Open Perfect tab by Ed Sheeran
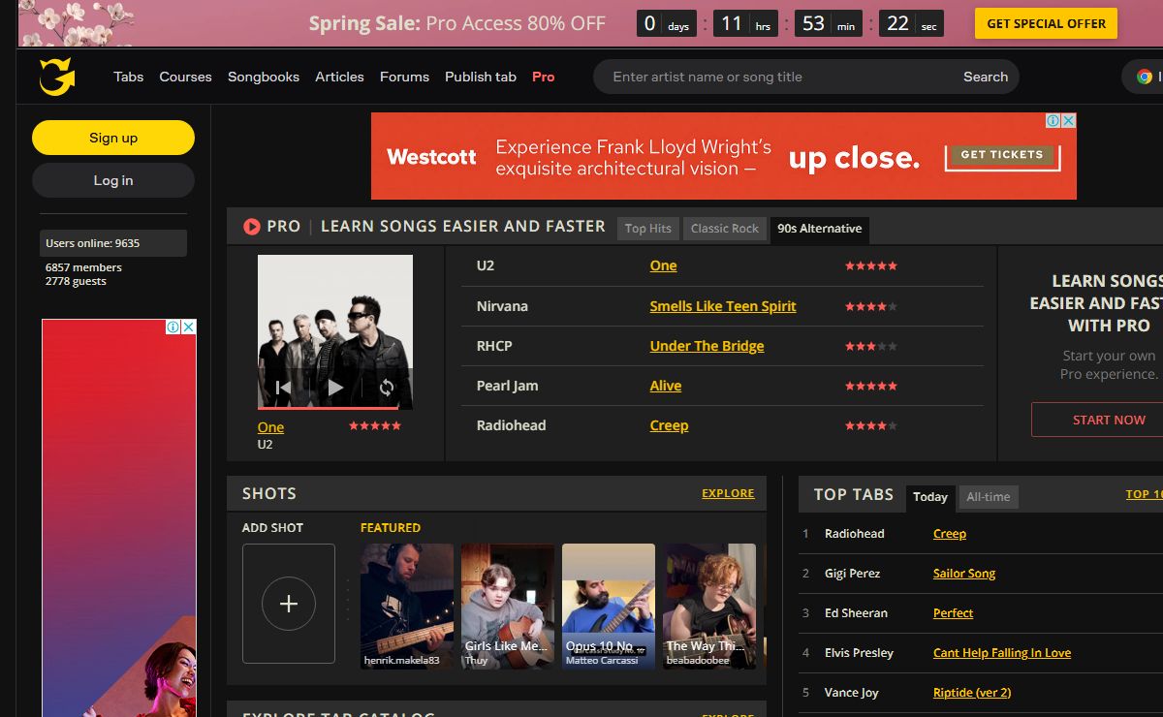The image size is (1163, 717). [954, 613]
